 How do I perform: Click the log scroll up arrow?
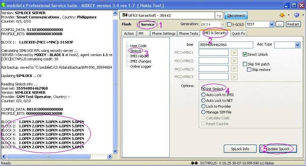click(x=115, y=13)
